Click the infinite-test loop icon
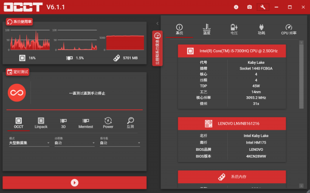Image resolution: width=310 pixels, height=193 pixels. (x=17, y=93)
